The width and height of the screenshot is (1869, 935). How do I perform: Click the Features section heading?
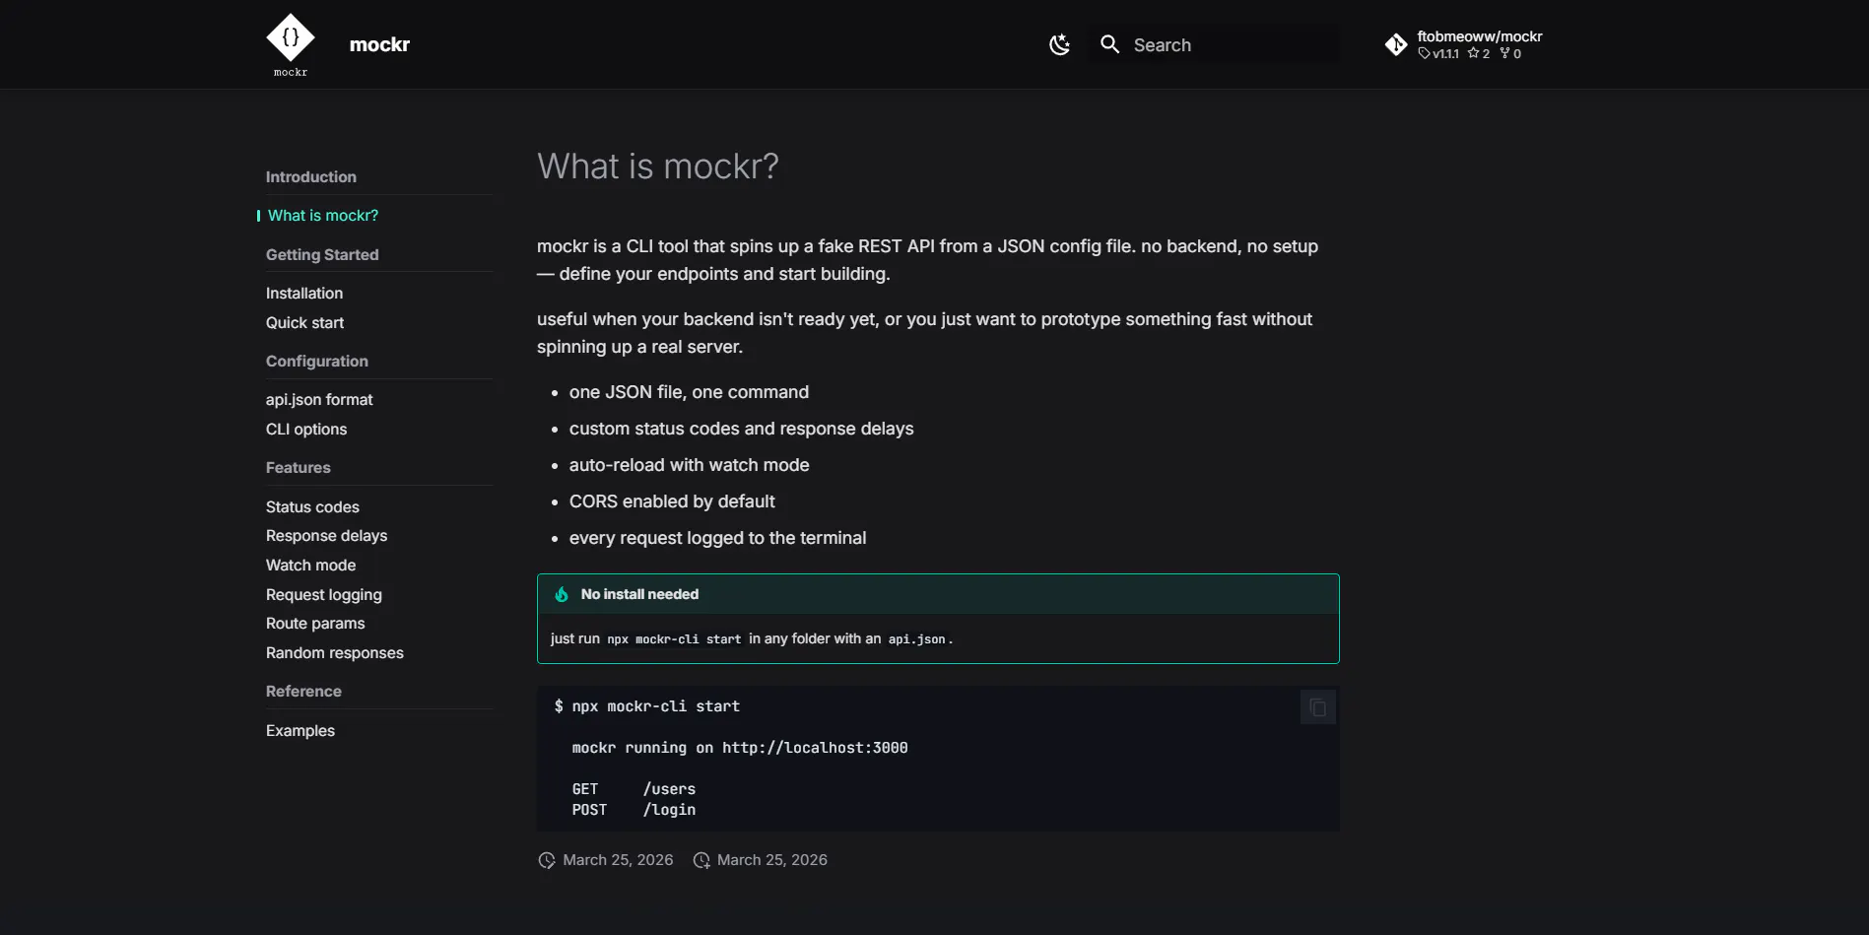tap(299, 467)
